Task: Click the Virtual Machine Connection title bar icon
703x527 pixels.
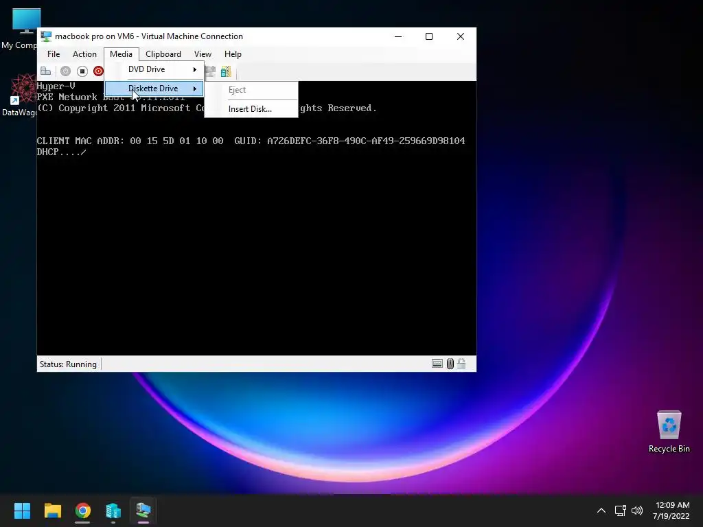Action: [x=46, y=36]
